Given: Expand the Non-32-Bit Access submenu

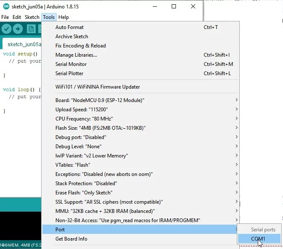Looking at the screenshot, I should [141, 220].
